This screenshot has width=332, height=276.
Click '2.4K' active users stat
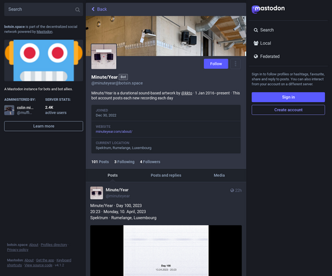pos(49,107)
